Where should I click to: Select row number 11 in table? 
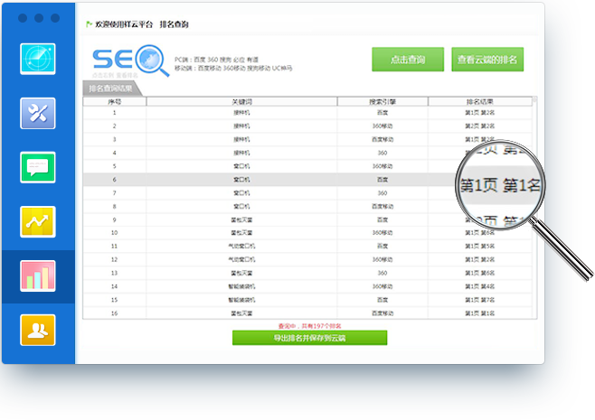coord(307,246)
